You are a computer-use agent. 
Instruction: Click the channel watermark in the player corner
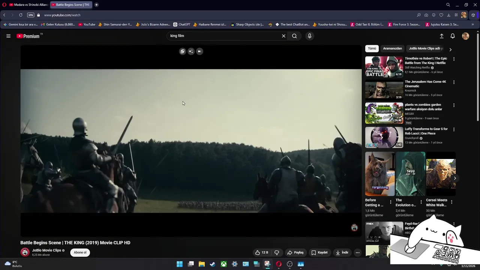pyautogui.click(x=354, y=228)
